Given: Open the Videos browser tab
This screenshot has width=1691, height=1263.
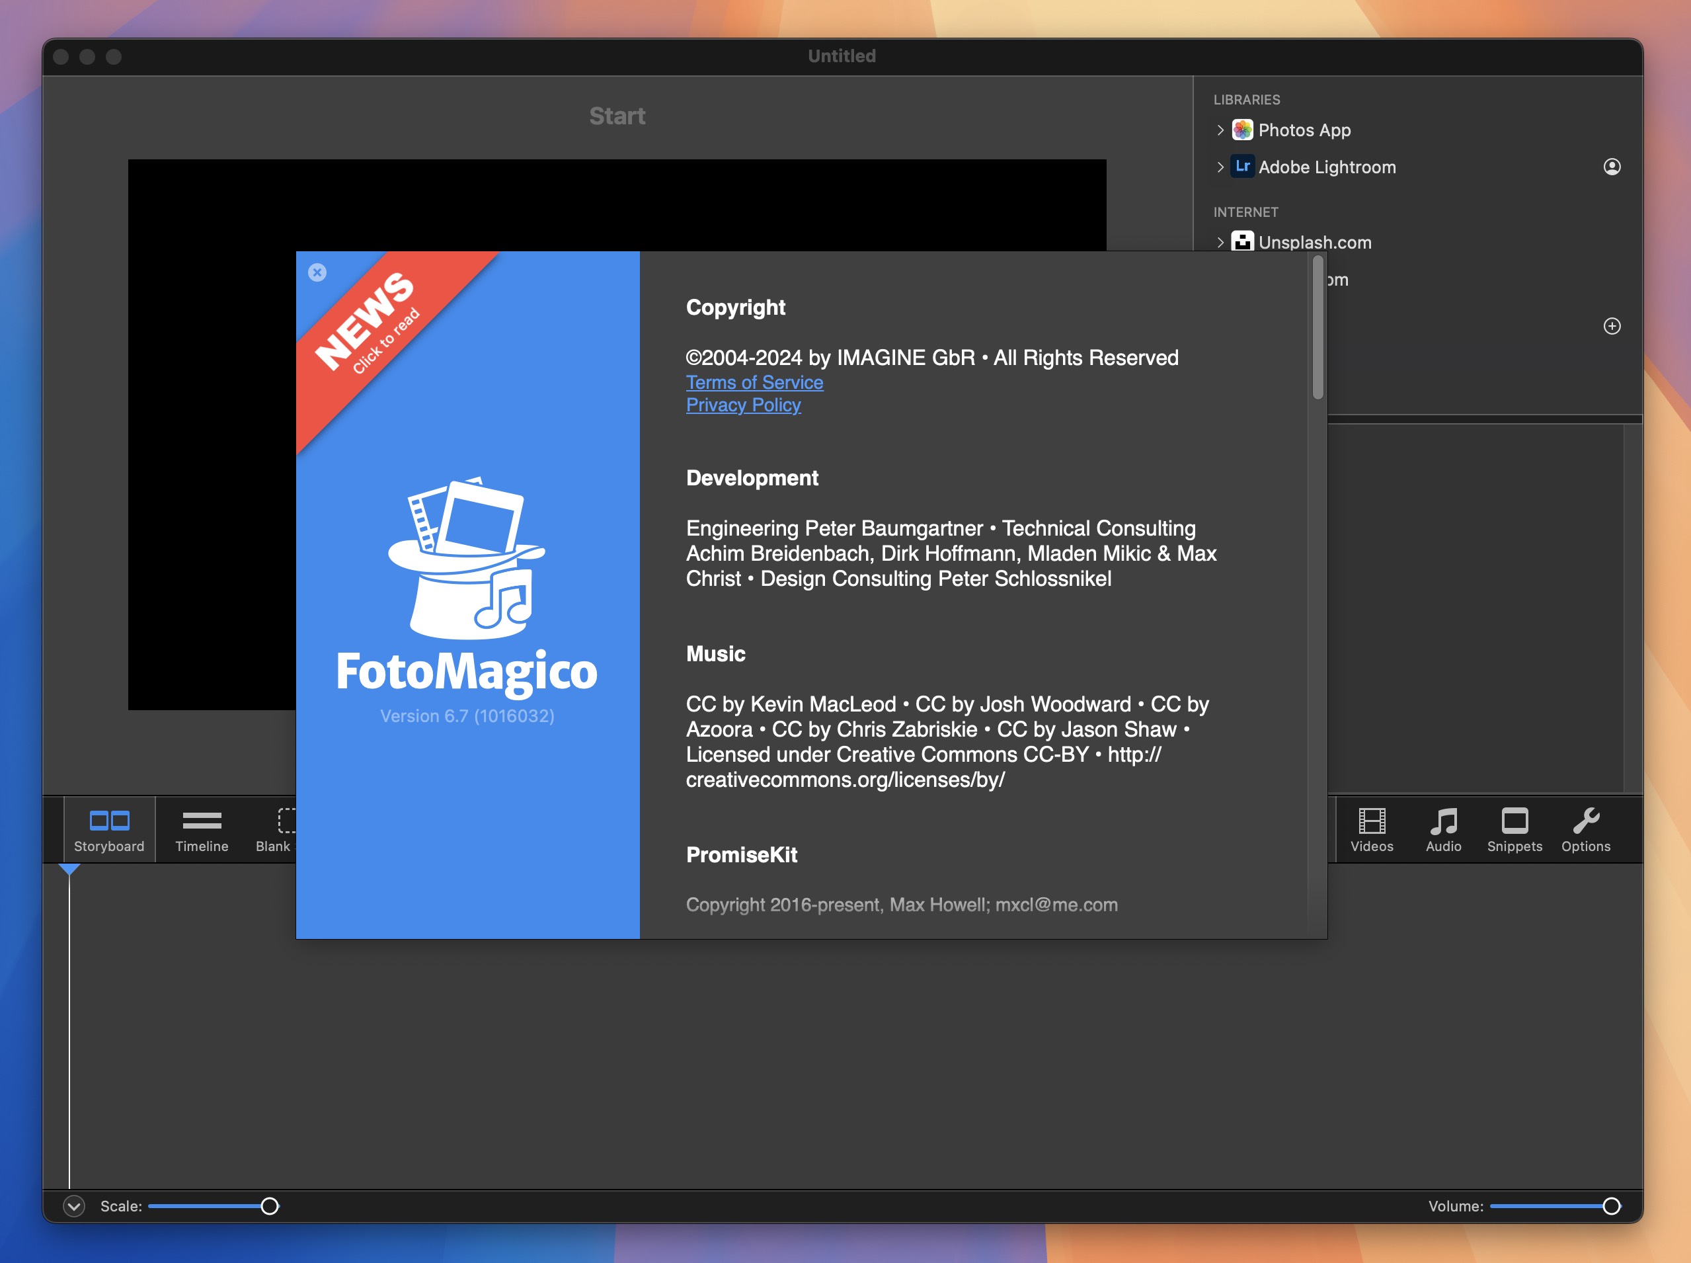Looking at the screenshot, I should [x=1372, y=831].
